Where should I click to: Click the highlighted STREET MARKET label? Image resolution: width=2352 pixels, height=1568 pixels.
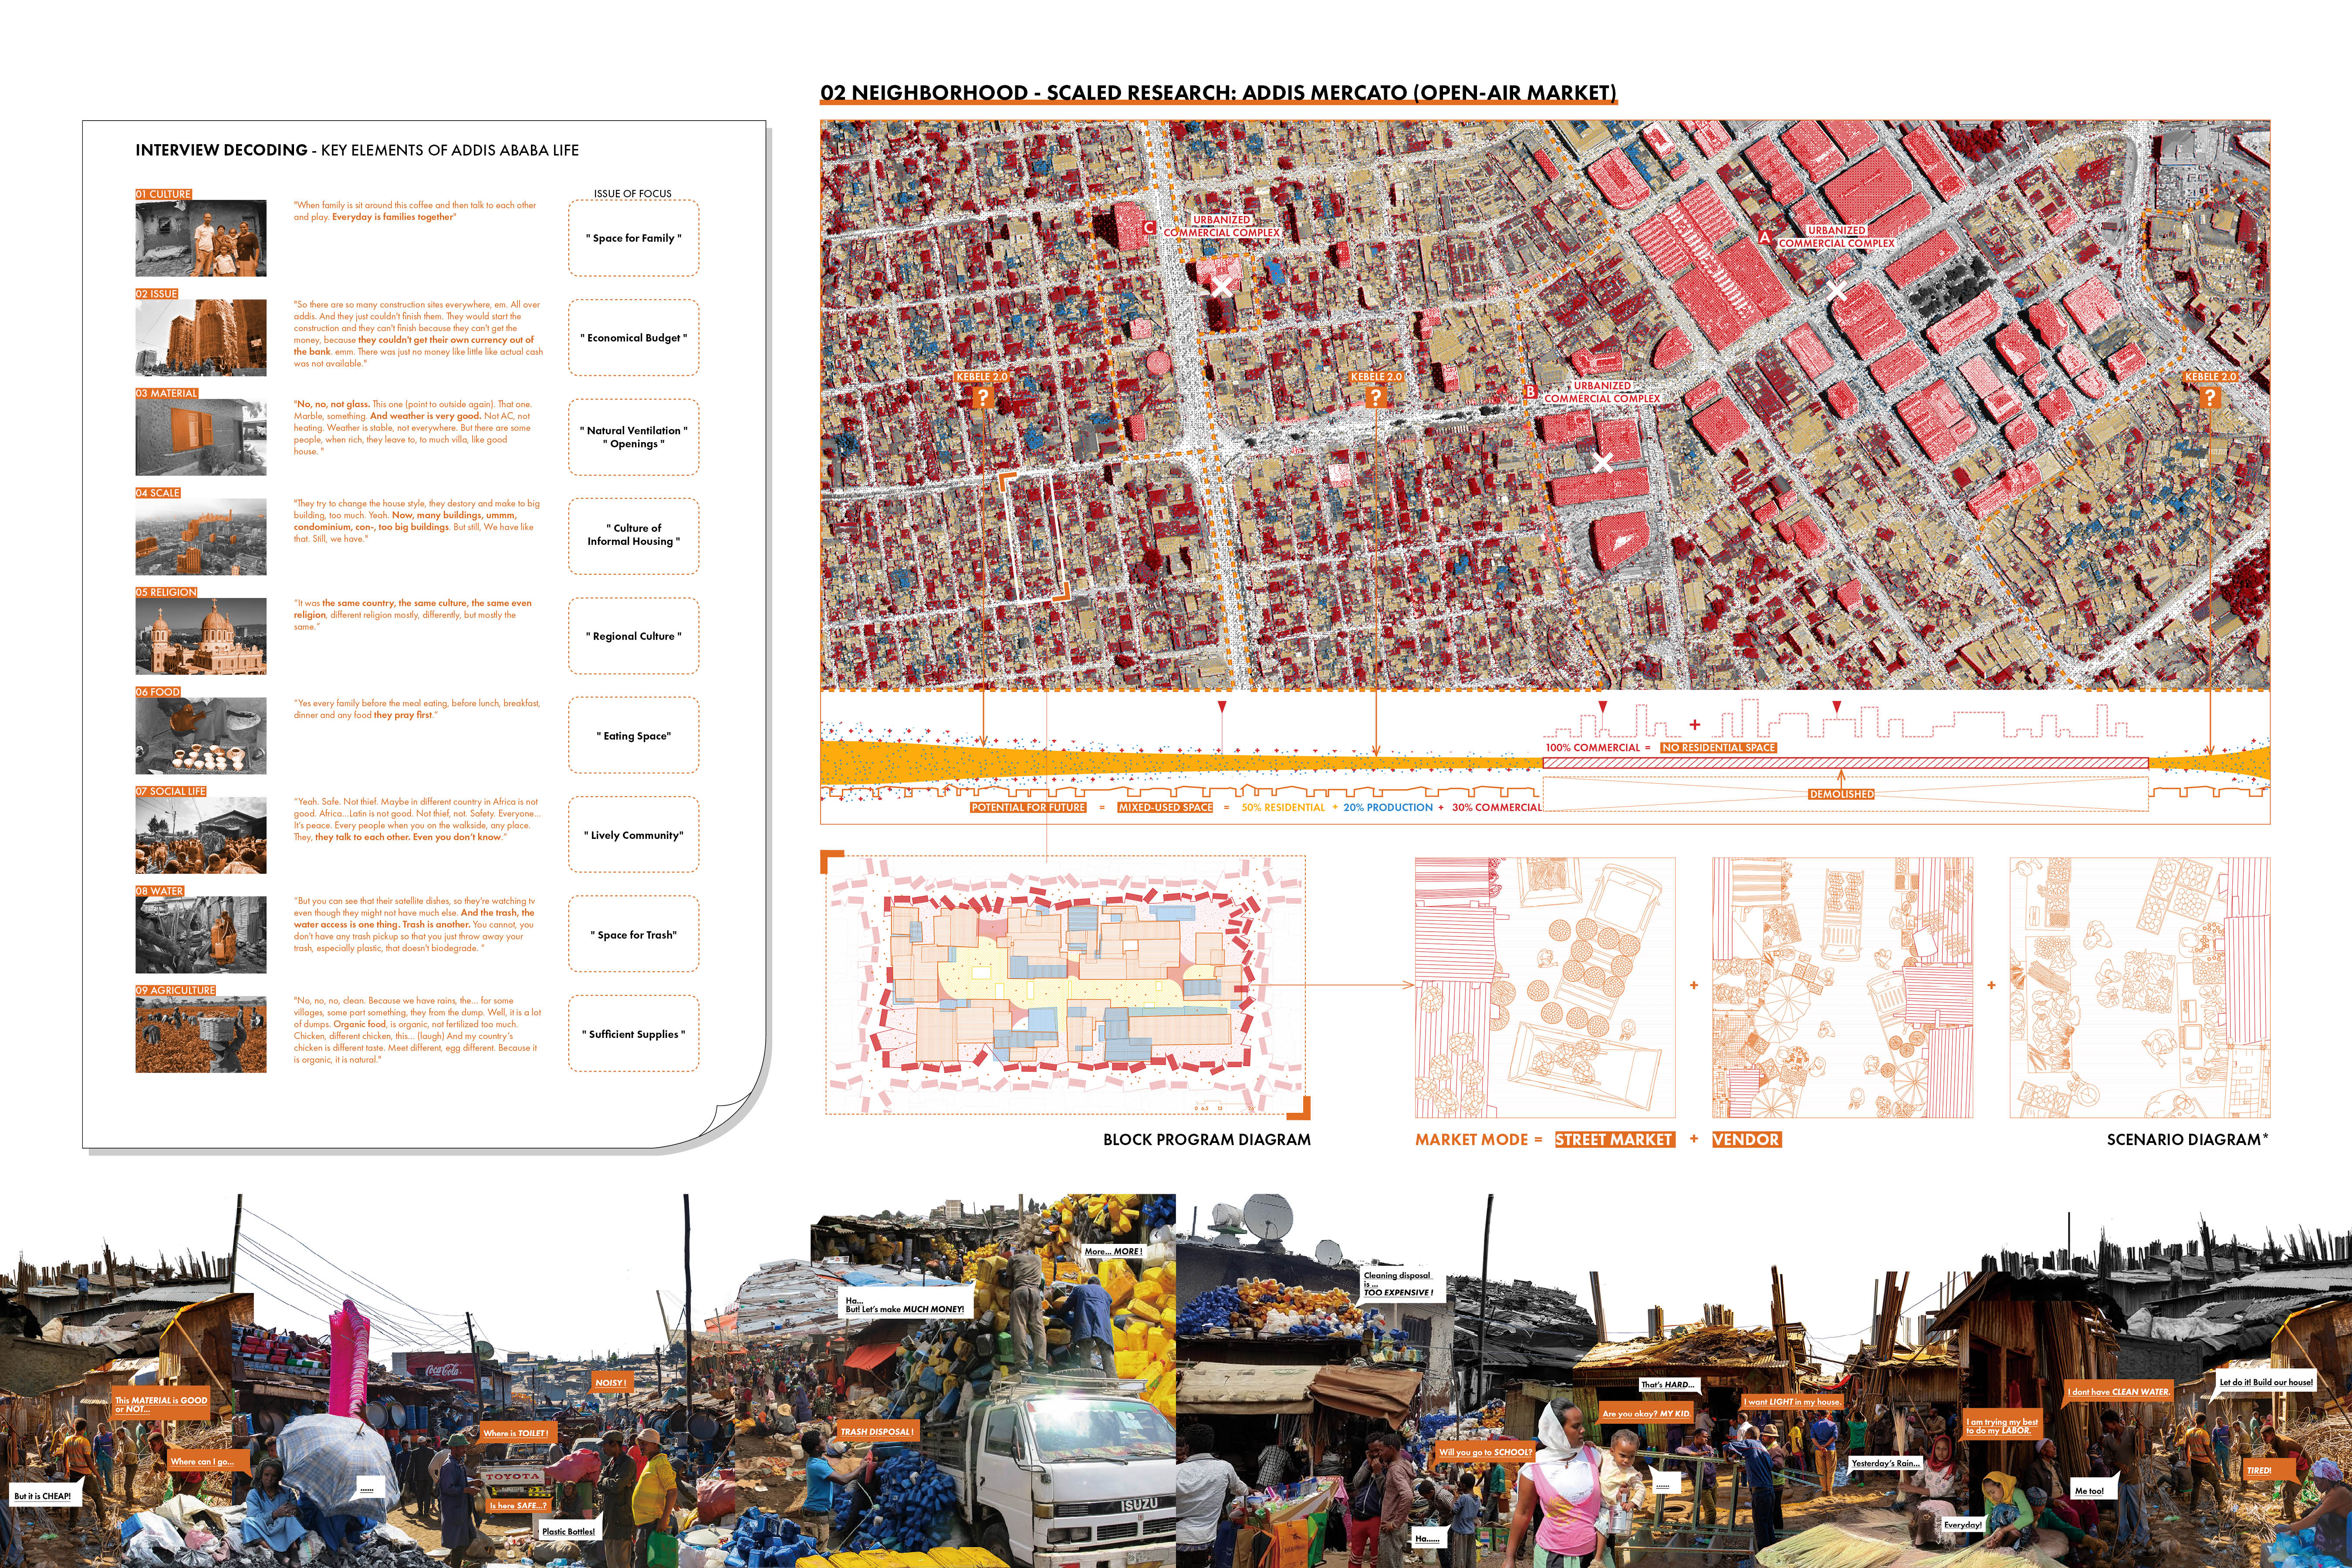click(x=1614, y=1139)
